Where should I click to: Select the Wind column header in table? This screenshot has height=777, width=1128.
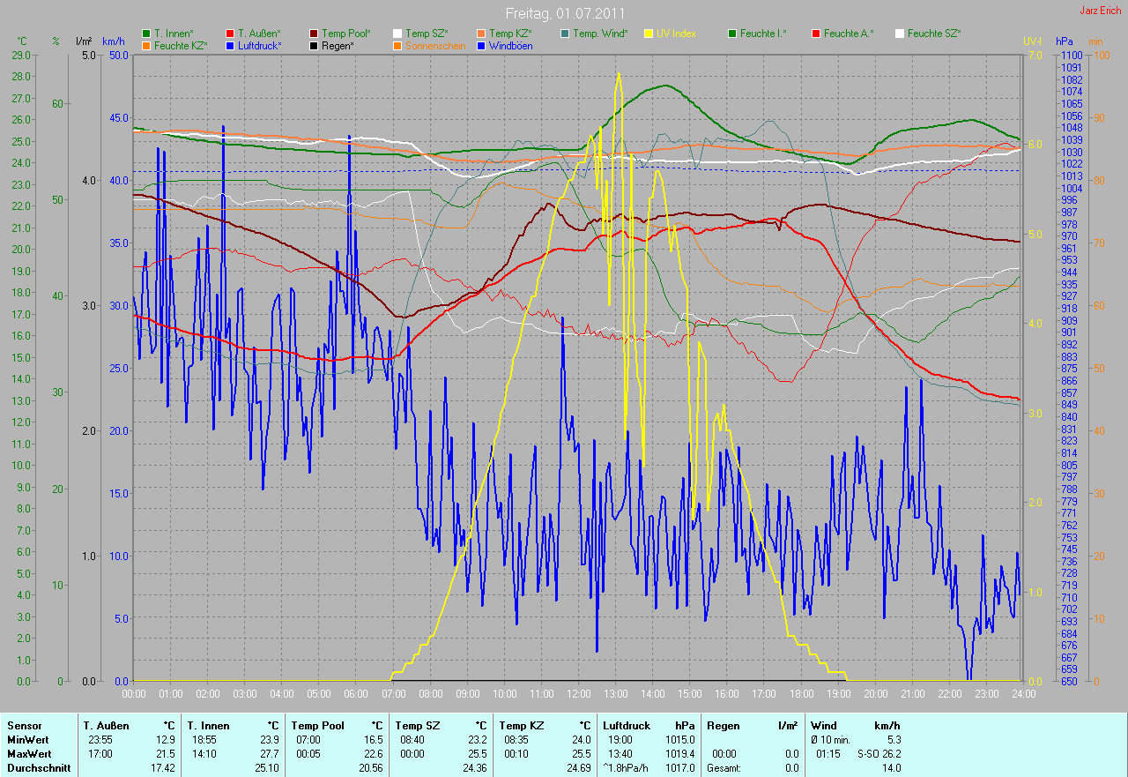[x=824, y=726]
